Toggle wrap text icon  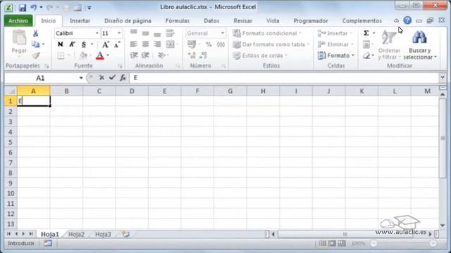[170, 33]
